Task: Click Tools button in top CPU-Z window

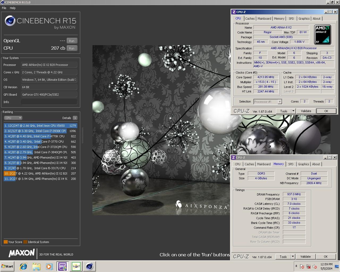Action: point(284,111)
